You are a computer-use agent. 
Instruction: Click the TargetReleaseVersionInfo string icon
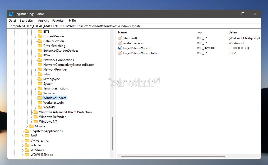[120, 53]
